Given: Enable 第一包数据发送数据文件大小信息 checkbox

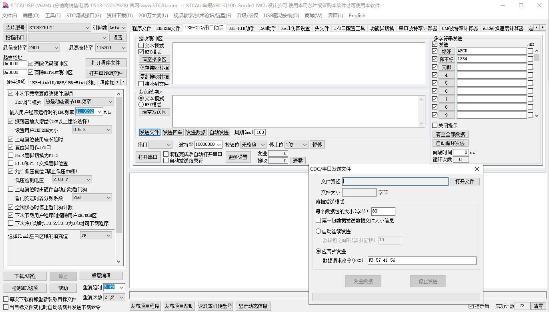Looking at the screenshot, I should [x=319, y=221].
